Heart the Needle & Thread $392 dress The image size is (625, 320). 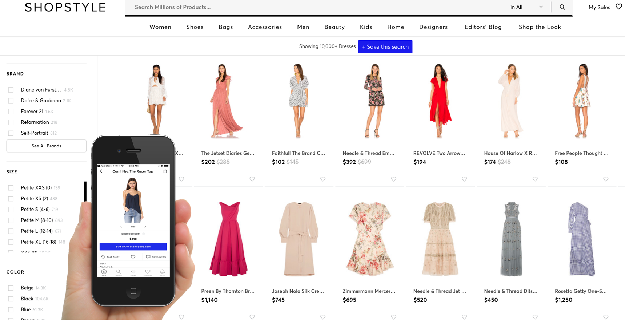click(x=393, y=179)
